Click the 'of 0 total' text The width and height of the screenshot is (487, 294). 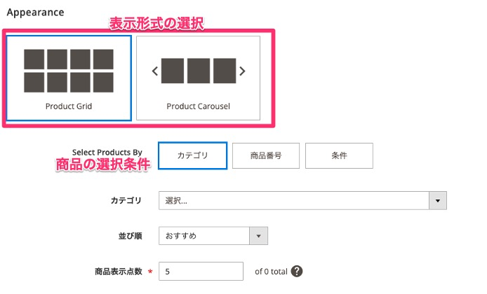[270, 271]
